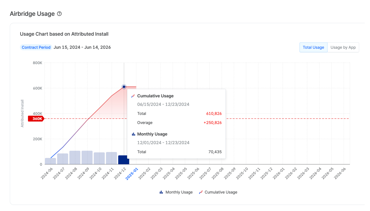Select the 2024-08 monthly usage bar
Image resolution: width=370 pixels, height=211 pixels.
point(75,157)
